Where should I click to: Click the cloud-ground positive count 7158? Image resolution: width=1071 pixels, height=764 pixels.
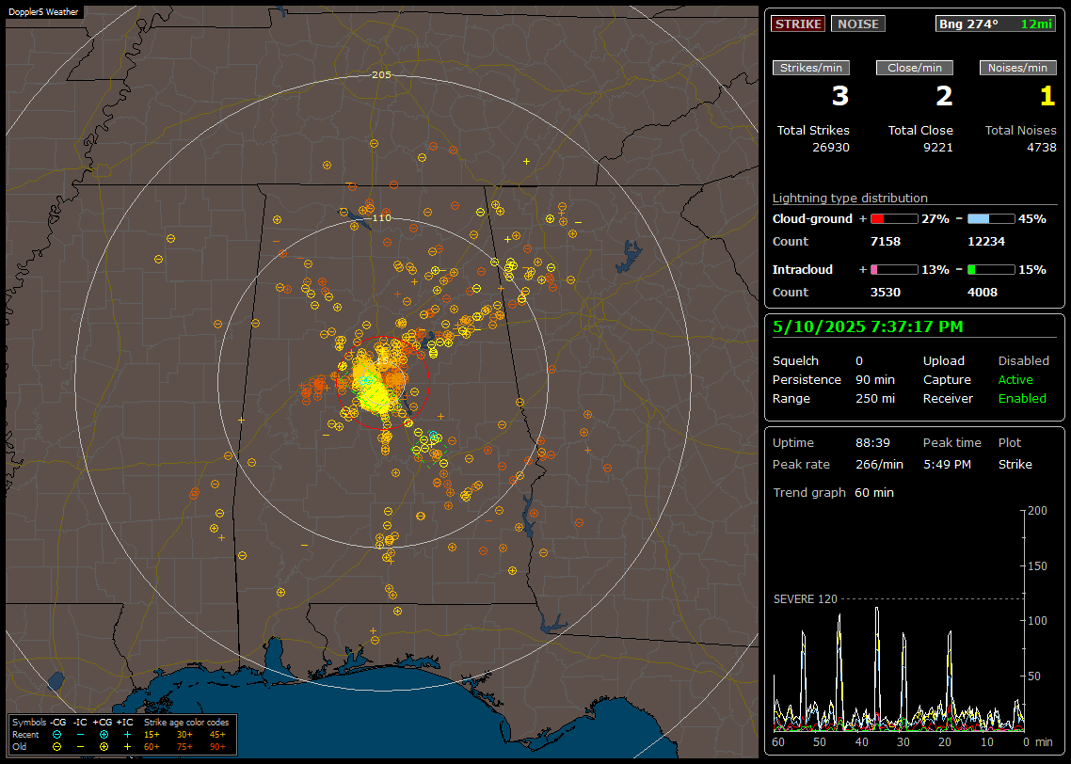[886, 242]
